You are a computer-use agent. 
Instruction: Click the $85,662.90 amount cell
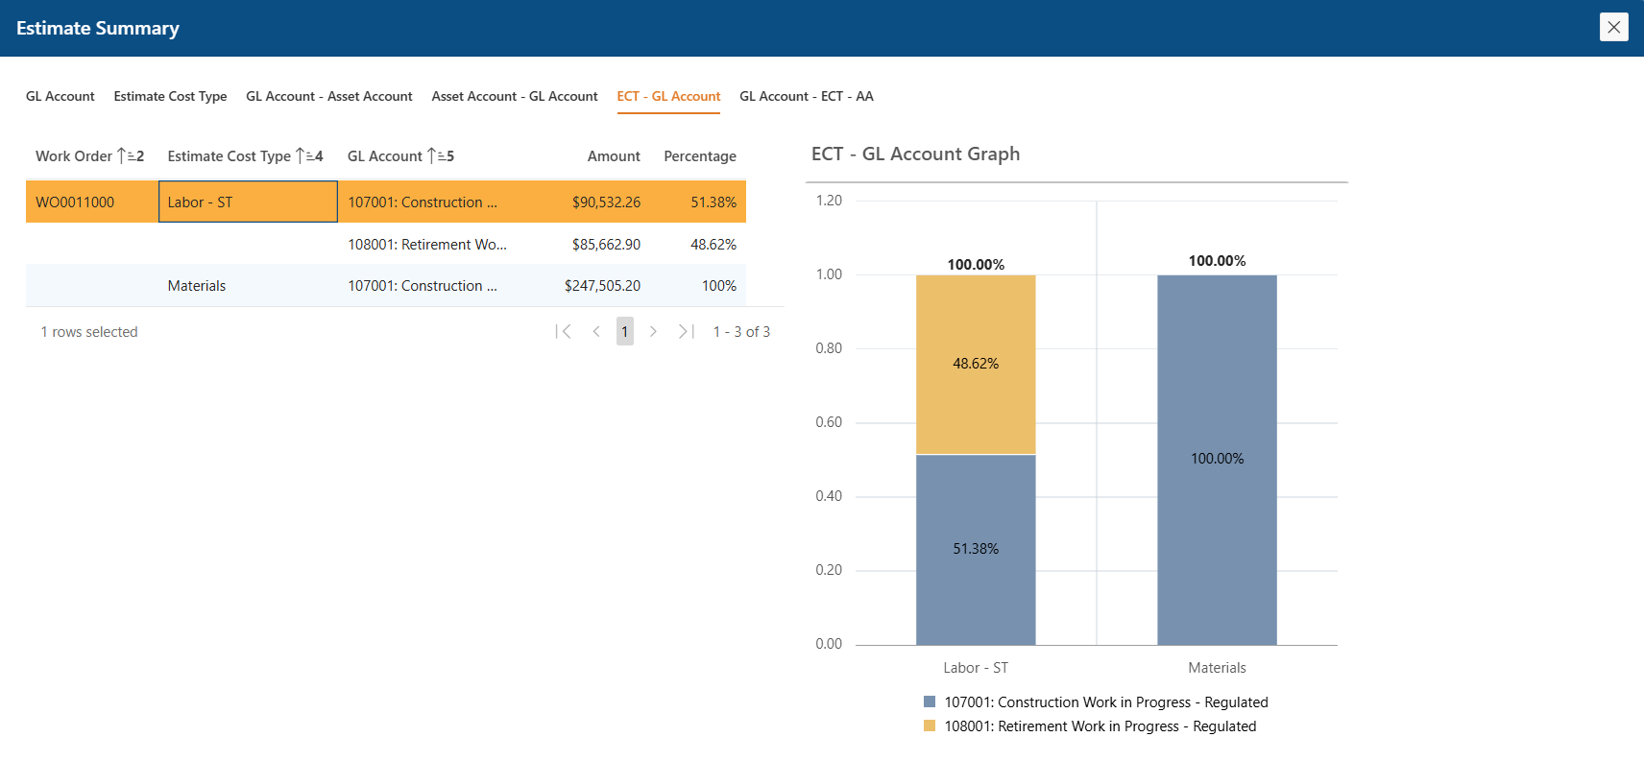pyautogui.click(x=606, y=244)
